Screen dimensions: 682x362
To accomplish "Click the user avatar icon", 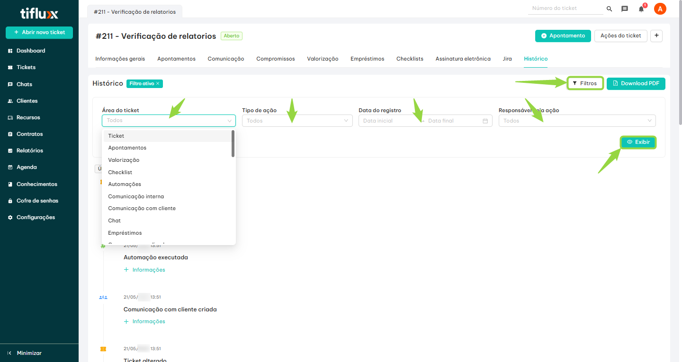I will (x=660, y=9).
